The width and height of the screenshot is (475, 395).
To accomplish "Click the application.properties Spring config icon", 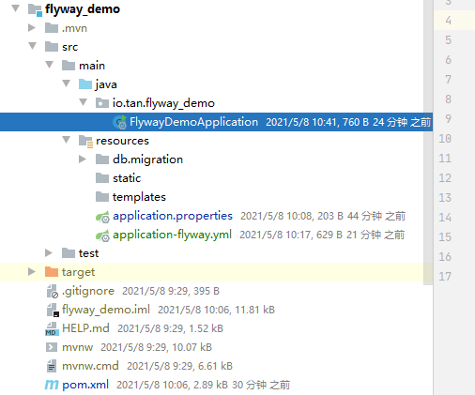I will pos(102,217).
